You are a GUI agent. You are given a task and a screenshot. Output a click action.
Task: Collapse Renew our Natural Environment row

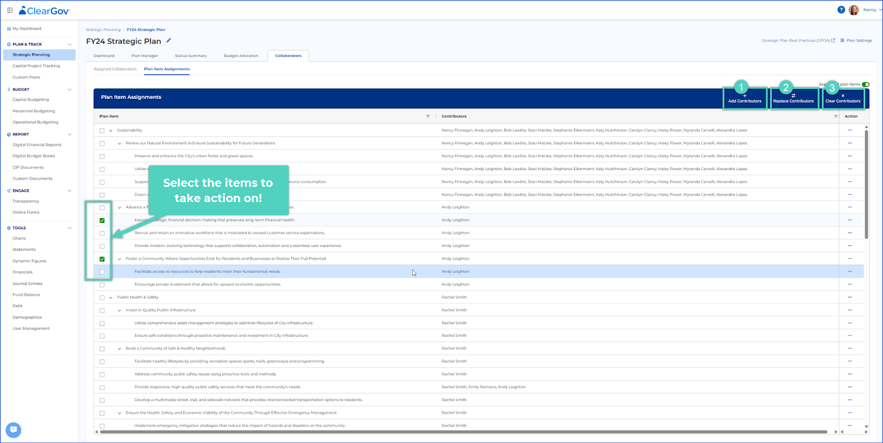[x=120, y=144]
